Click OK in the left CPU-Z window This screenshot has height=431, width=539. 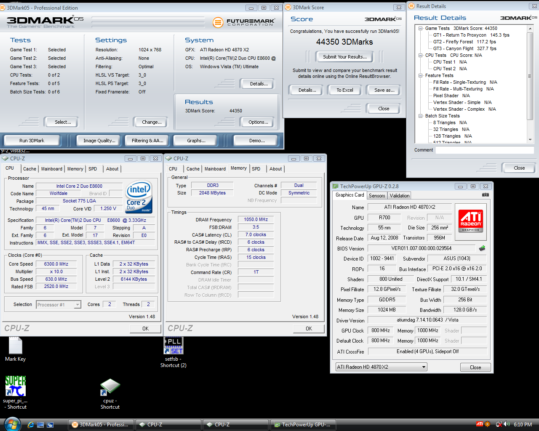(x=145, y=329)
